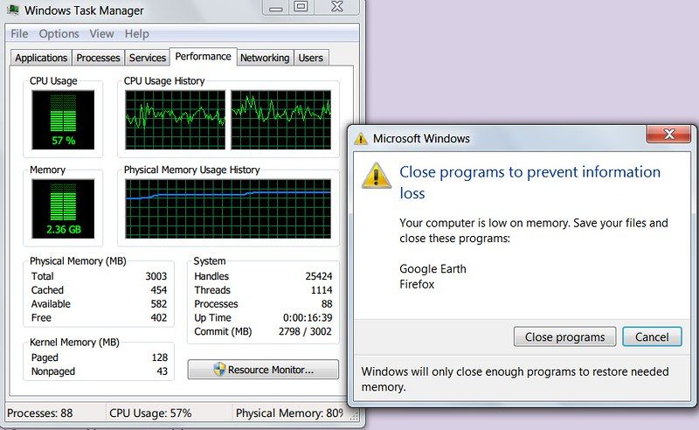Click the 'Close programs to prevent information loss' heading

click(529, 183)
